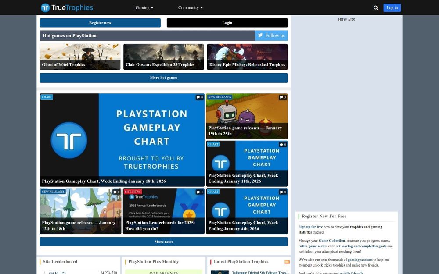Click More hot games button
Screen dimensions: 439x274
point(163,78)
